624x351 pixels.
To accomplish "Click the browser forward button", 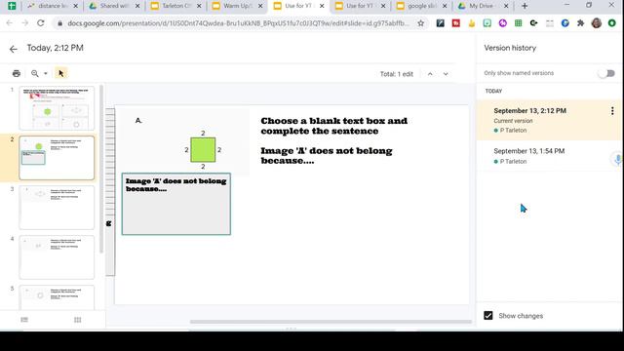I will coord(24,23).
